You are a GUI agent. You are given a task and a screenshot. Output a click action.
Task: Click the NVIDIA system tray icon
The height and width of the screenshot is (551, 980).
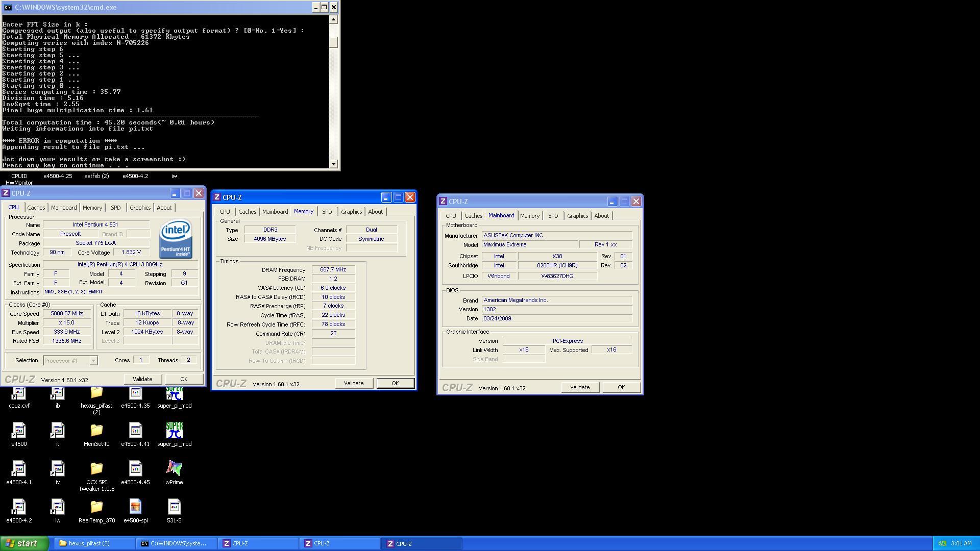point(943,543)
